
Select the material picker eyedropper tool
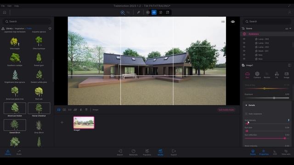(x=138, y=12)
